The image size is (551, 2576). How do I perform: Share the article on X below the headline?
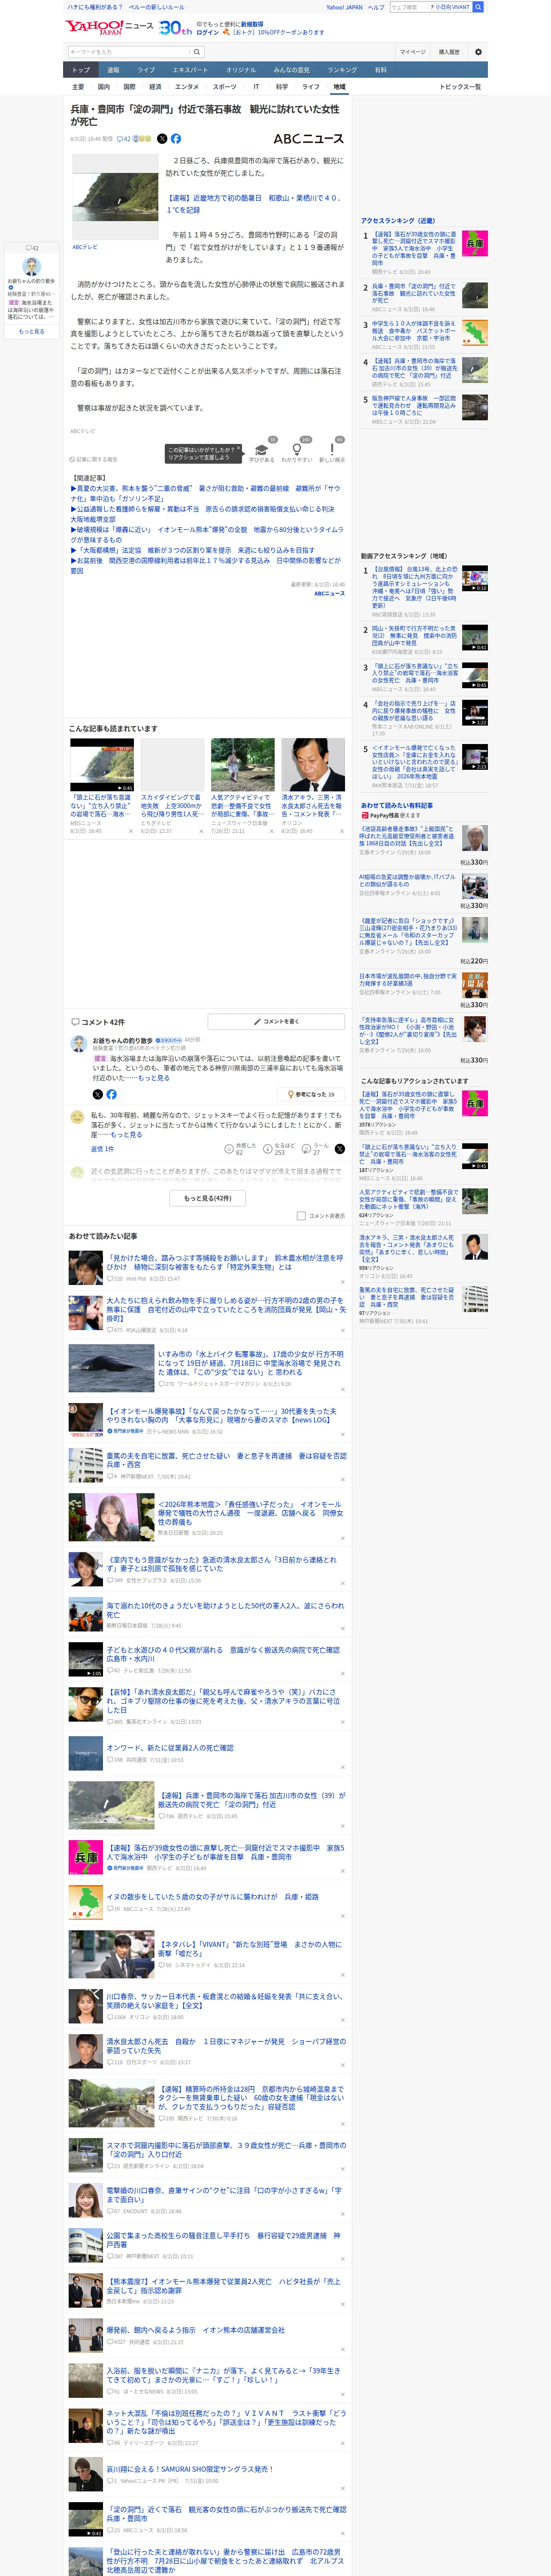coord(162,139)
